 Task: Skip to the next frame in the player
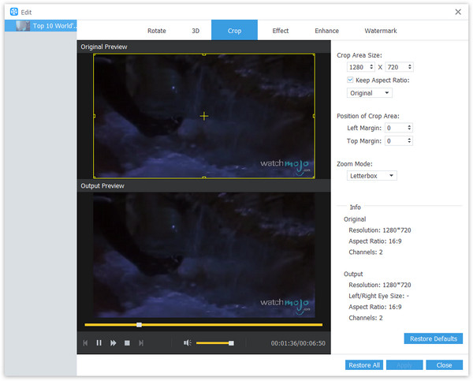[x=141, y=343]
